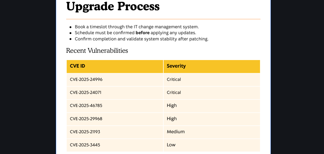Click the Critical severity for CVE-2025-24996
This screenshot has height=154, width=324.
tap(174, 79)
